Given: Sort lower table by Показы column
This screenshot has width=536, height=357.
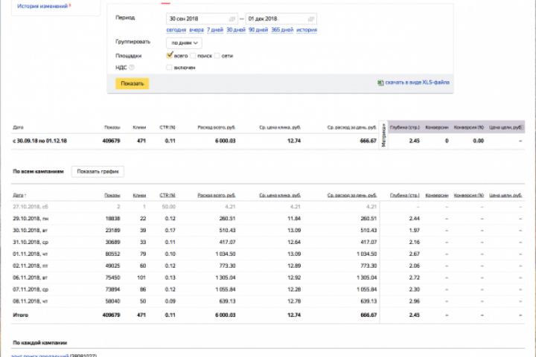Looking at the screenshot, I should click(x=112, y=195).
